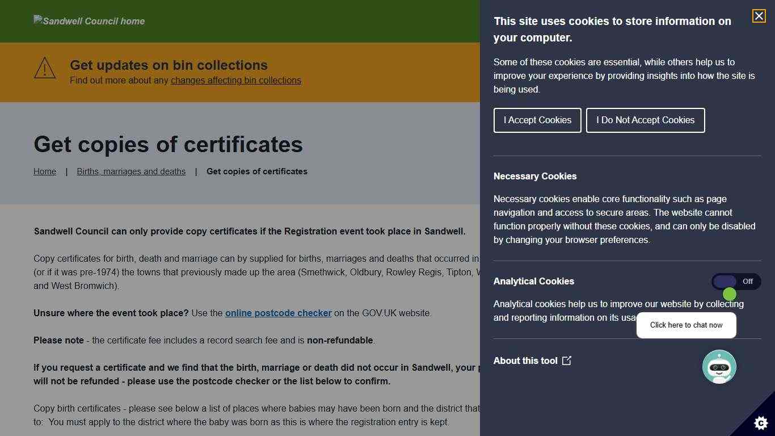Click the I Accept Cookies button
775x436 pixels.
pos(537,120)
